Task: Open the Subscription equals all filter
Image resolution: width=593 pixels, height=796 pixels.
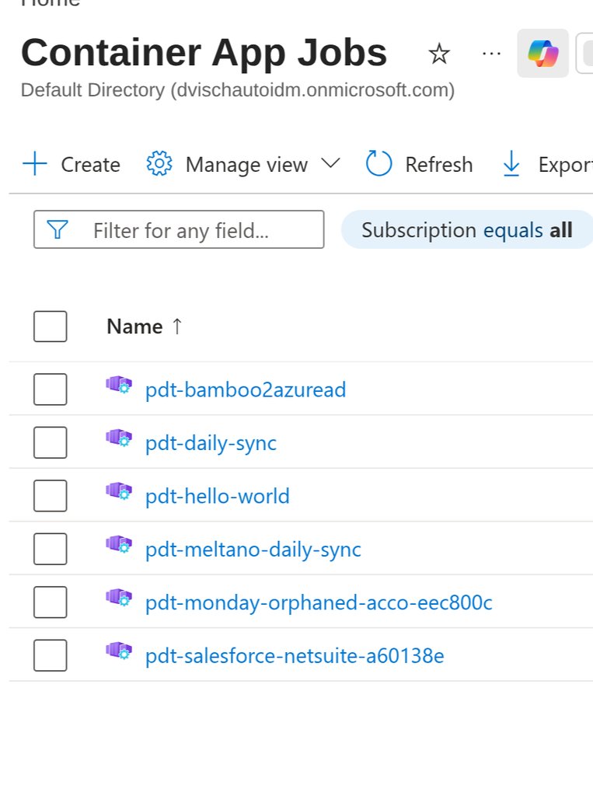Action: (x=467, y=230)
